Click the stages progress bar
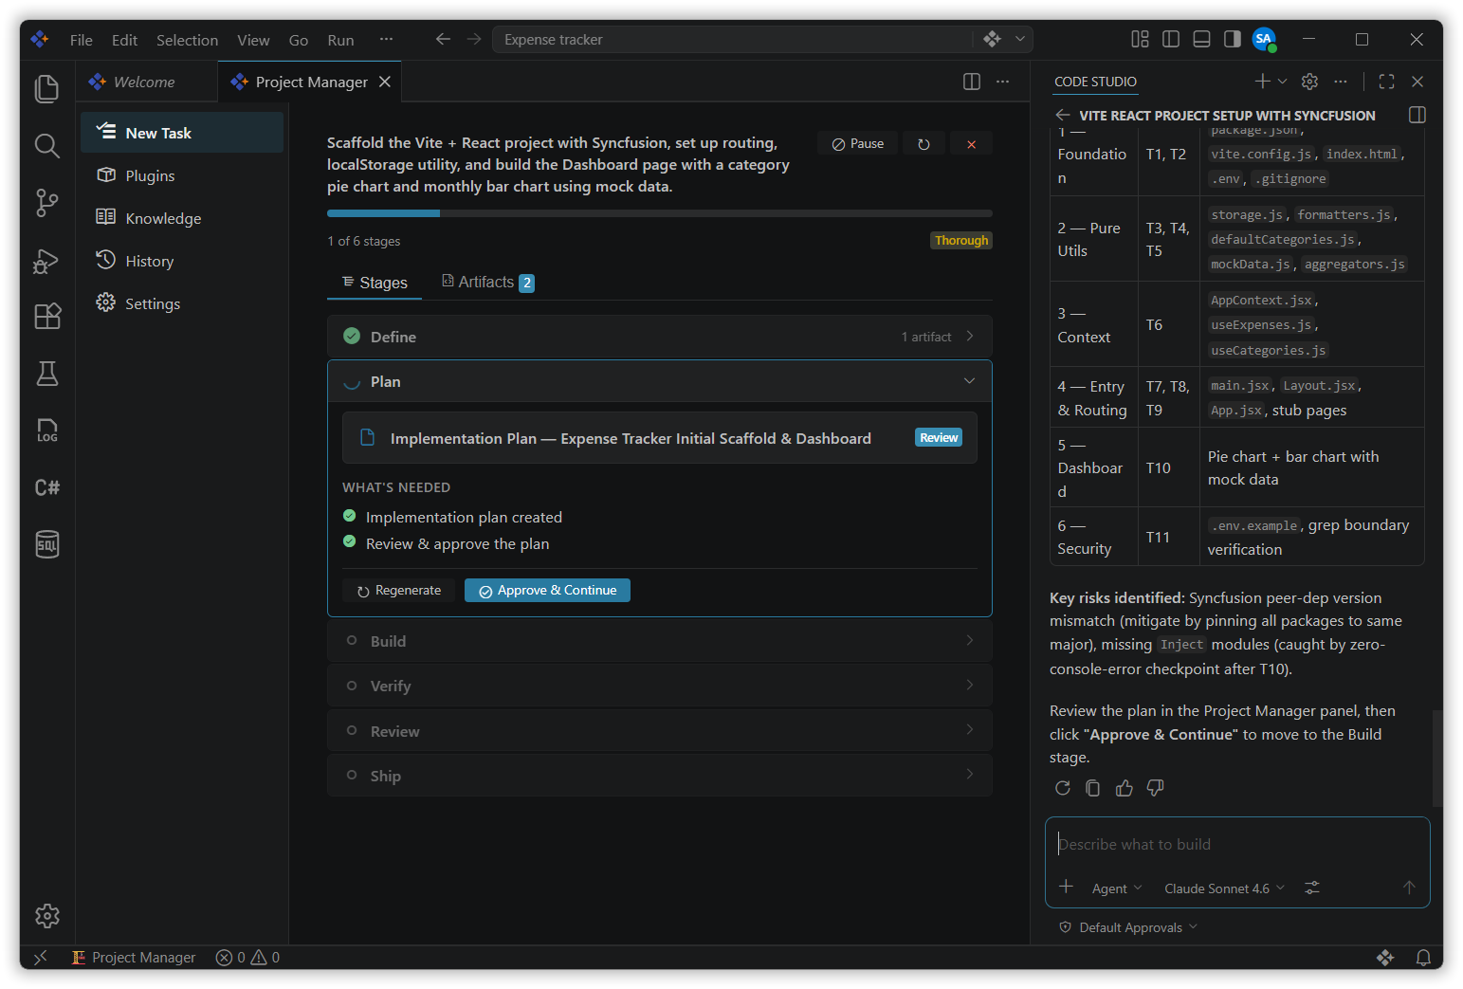The height and width of the screenshot is (989, 1463). point(660,213)
